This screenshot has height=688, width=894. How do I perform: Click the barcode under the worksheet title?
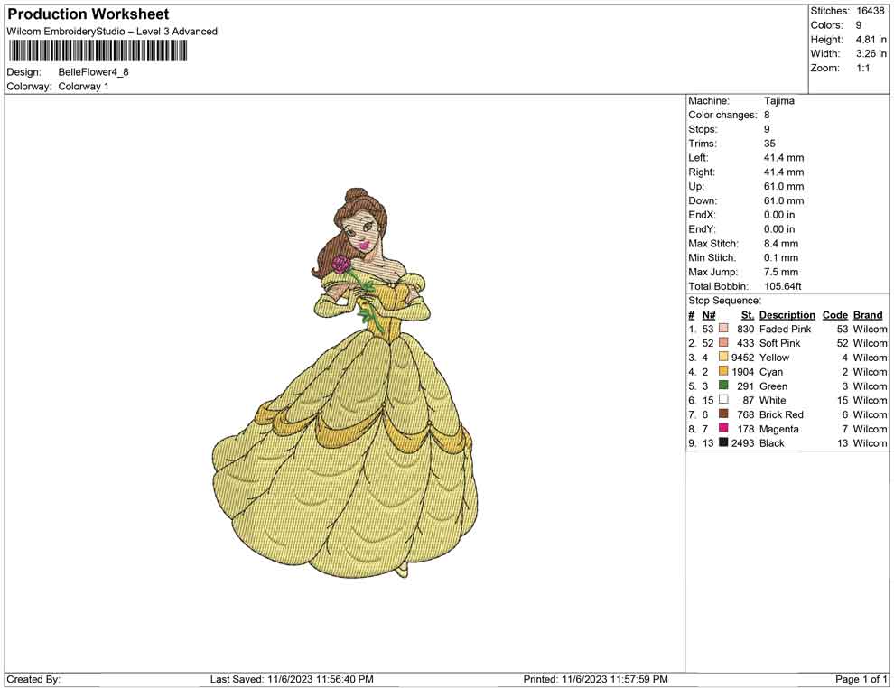click(x=98, y=52)
